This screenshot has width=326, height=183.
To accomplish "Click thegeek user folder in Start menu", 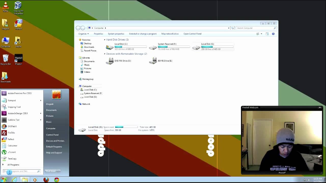I will click(50, 104).
